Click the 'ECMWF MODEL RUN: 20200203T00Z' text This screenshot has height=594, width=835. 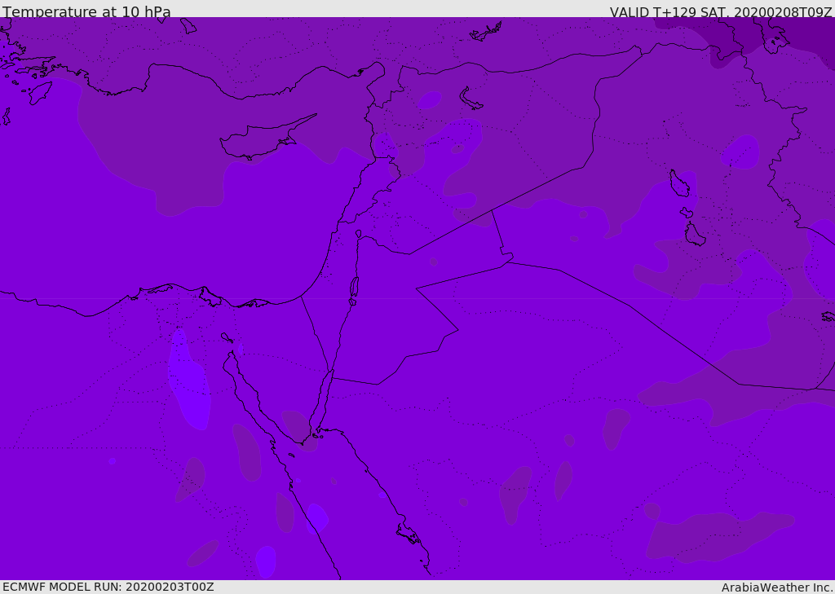108,587
